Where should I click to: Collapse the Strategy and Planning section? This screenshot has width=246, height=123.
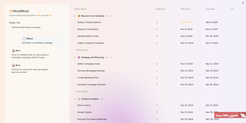75,58
